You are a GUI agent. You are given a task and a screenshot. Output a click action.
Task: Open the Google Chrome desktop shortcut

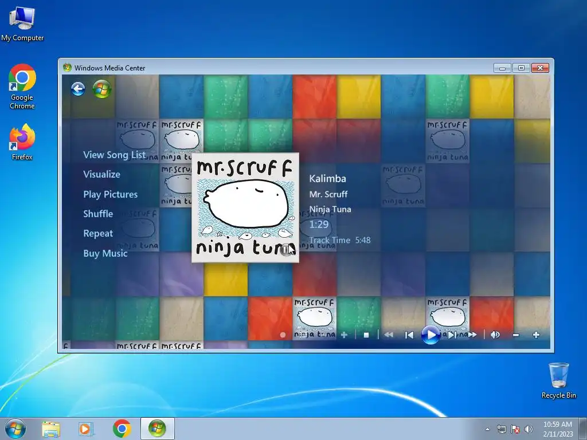[22, 87]
